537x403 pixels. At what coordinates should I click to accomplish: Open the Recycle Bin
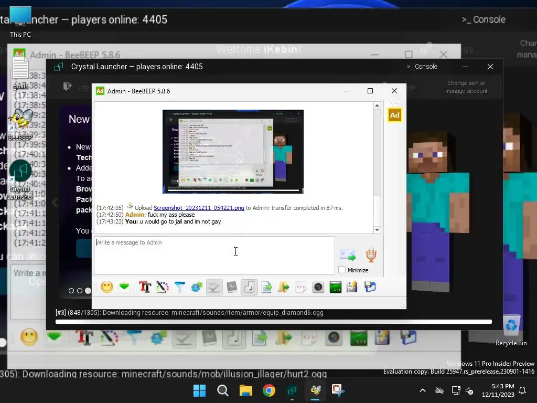(511, 330)
